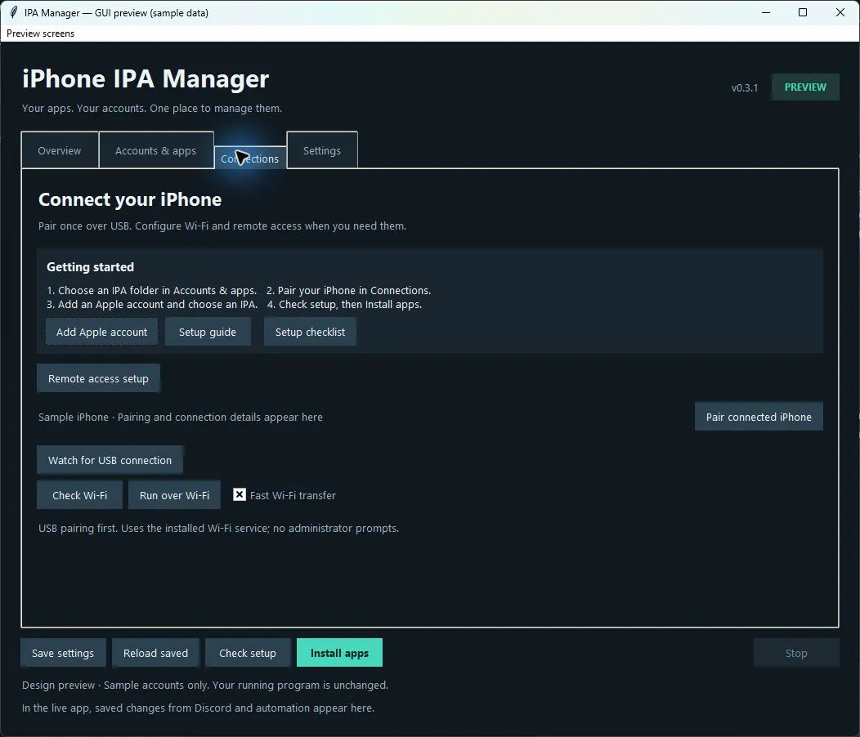Viewport: 860px width, 737px height.
Task: Click 'In the live app' status line
Action: pos(198,708)
